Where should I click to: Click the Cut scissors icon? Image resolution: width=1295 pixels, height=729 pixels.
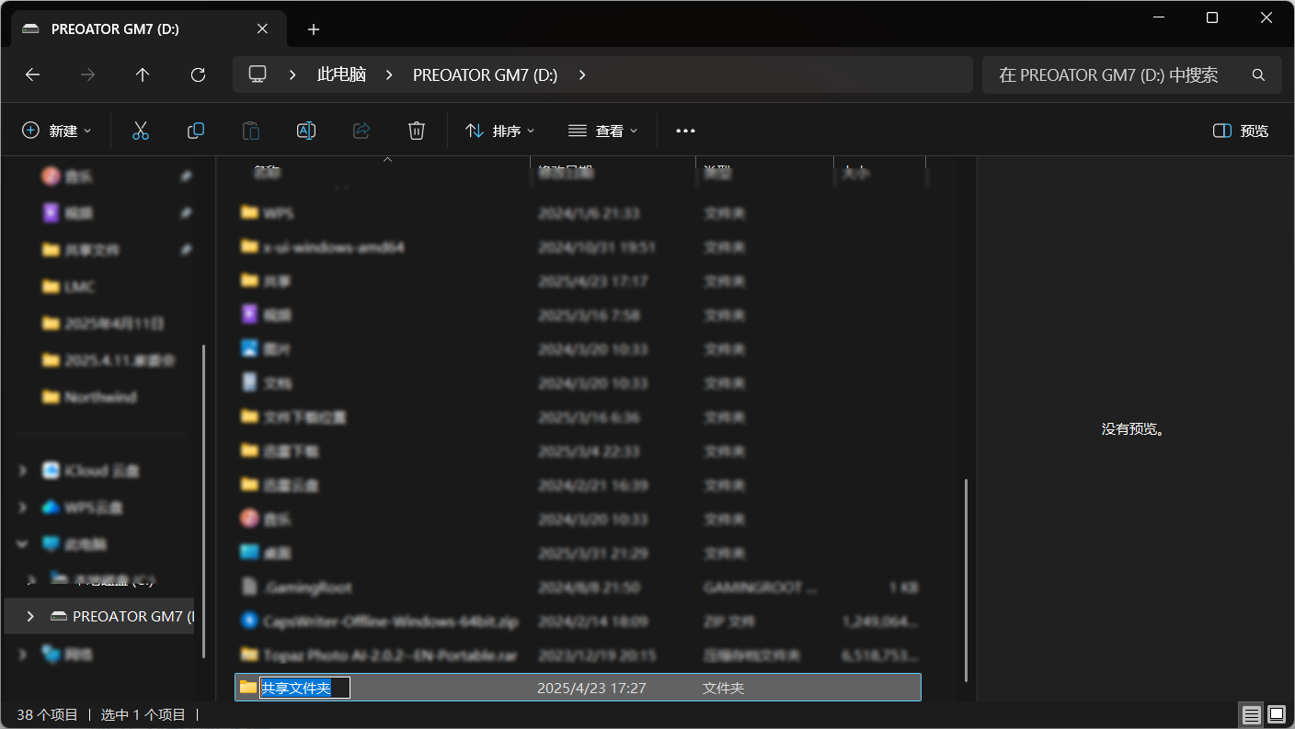click(141, 131)
